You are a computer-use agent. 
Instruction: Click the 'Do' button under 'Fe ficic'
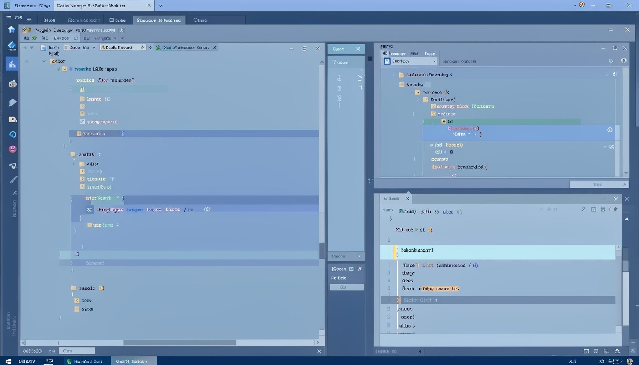click(x=347, y=287)
